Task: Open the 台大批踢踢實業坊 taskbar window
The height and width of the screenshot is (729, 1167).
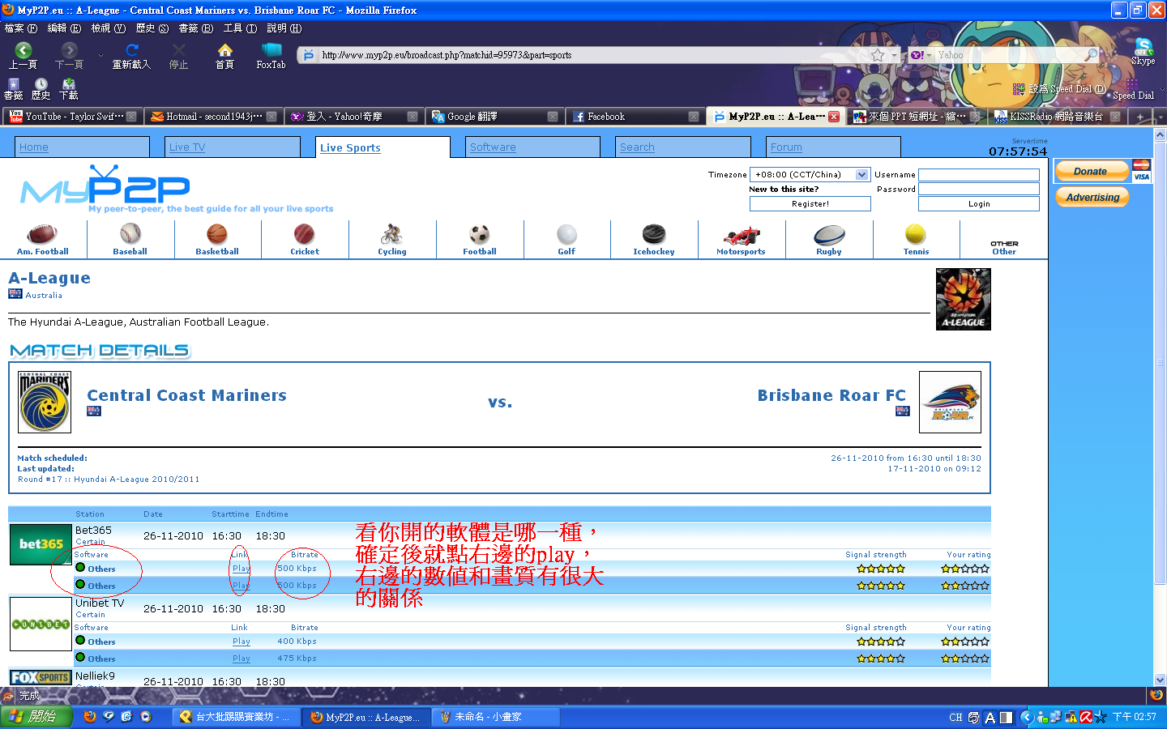Action: tap(236, 717)
